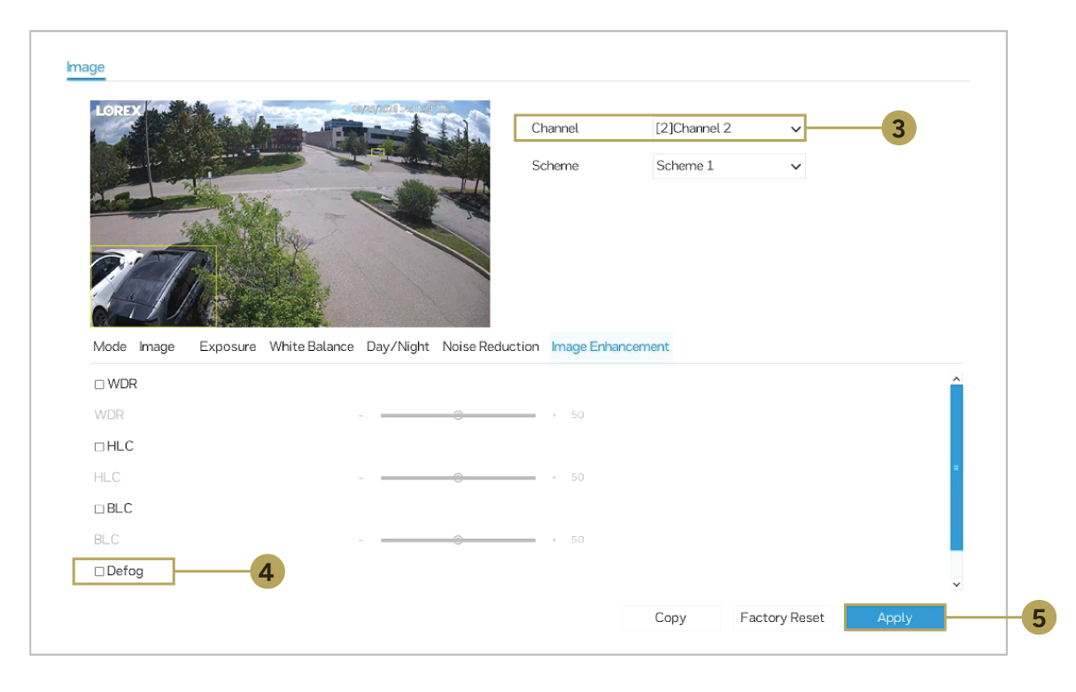The image size is (1076, 692).
Task: Click the camera live preview image
Action: 290,214
